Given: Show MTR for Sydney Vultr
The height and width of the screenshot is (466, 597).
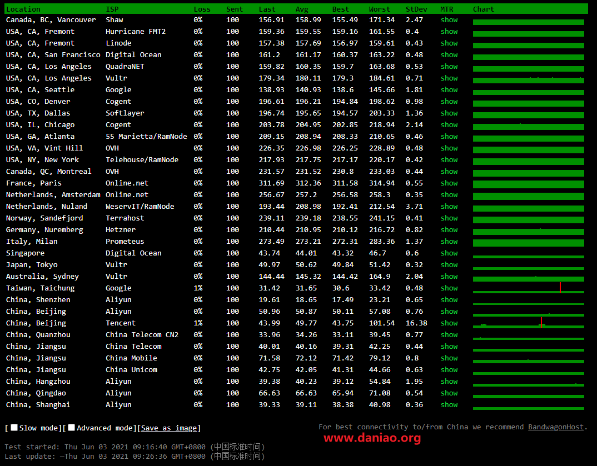Looking at the screenshot, I should 449,277.
